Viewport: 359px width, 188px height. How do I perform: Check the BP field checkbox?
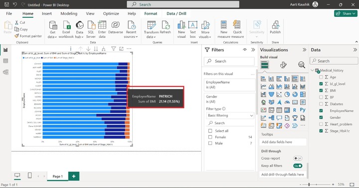coord(321,97)
